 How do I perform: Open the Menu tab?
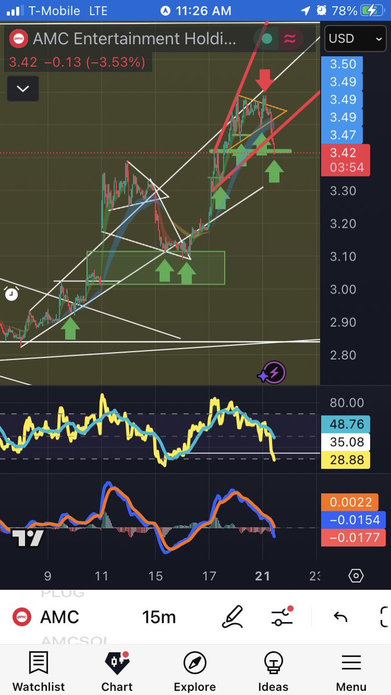351,672
